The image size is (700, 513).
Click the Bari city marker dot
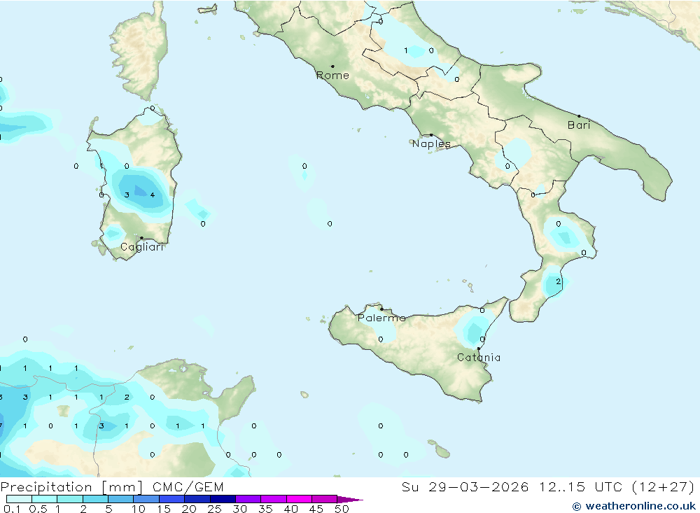[x=579, y=116]
